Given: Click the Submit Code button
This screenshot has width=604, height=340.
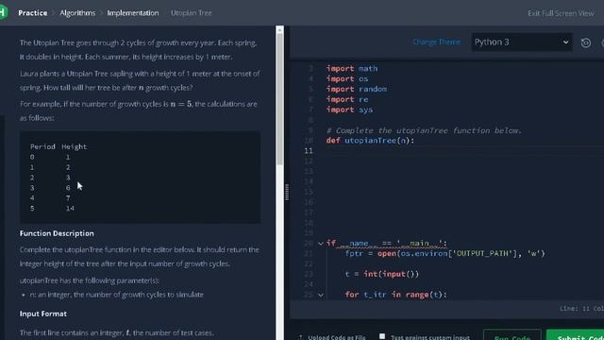Looking at the screenshot, I should 576,335.
